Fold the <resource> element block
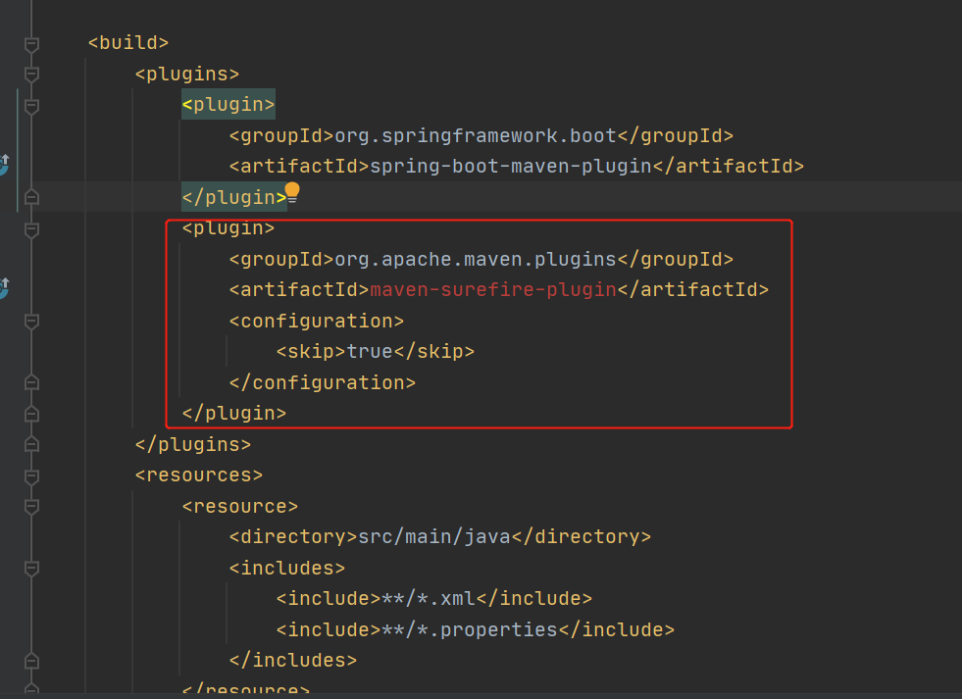 (30, 506)
